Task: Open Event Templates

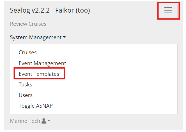Action: click(39, 74)
